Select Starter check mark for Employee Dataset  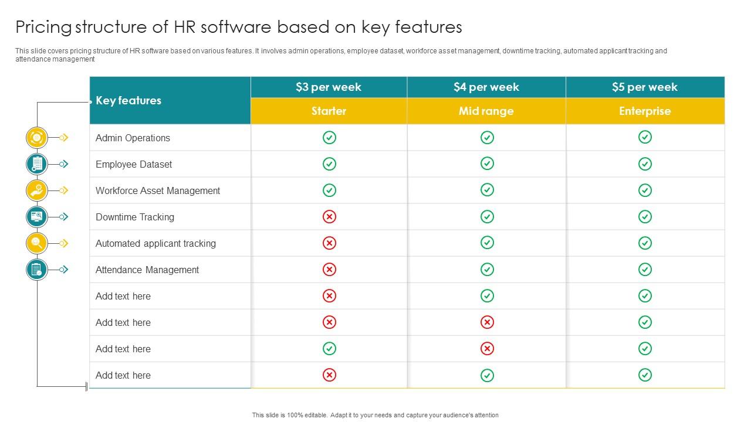(x=330, y=164)
